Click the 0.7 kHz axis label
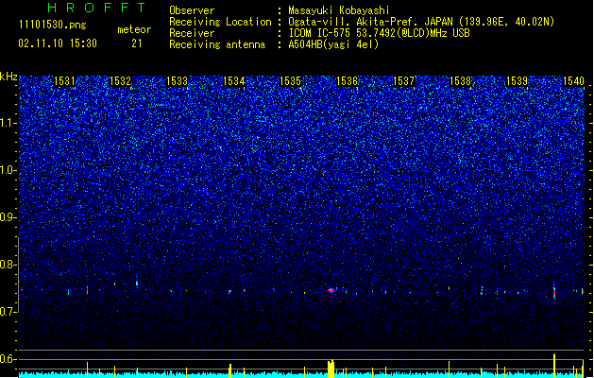 click(8, 312)
